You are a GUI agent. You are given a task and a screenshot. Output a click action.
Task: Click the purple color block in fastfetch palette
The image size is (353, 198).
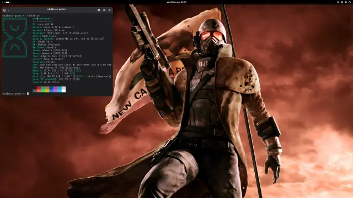tap(55, 89)
